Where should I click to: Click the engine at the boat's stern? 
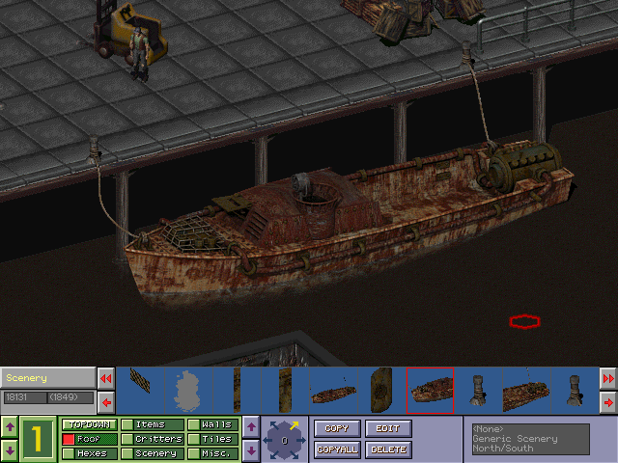[x=520, y=165]
